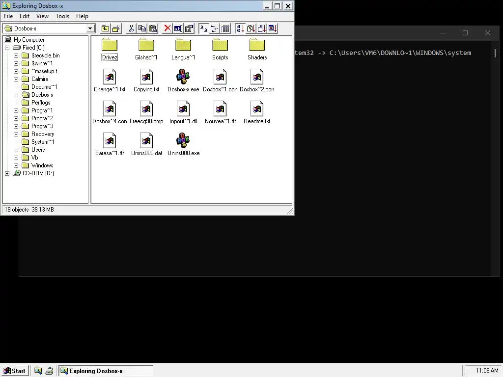Viewport: 503px width, 377px height.
Task: Delete with the red X toolbar icon
Action: coord(168,28)
